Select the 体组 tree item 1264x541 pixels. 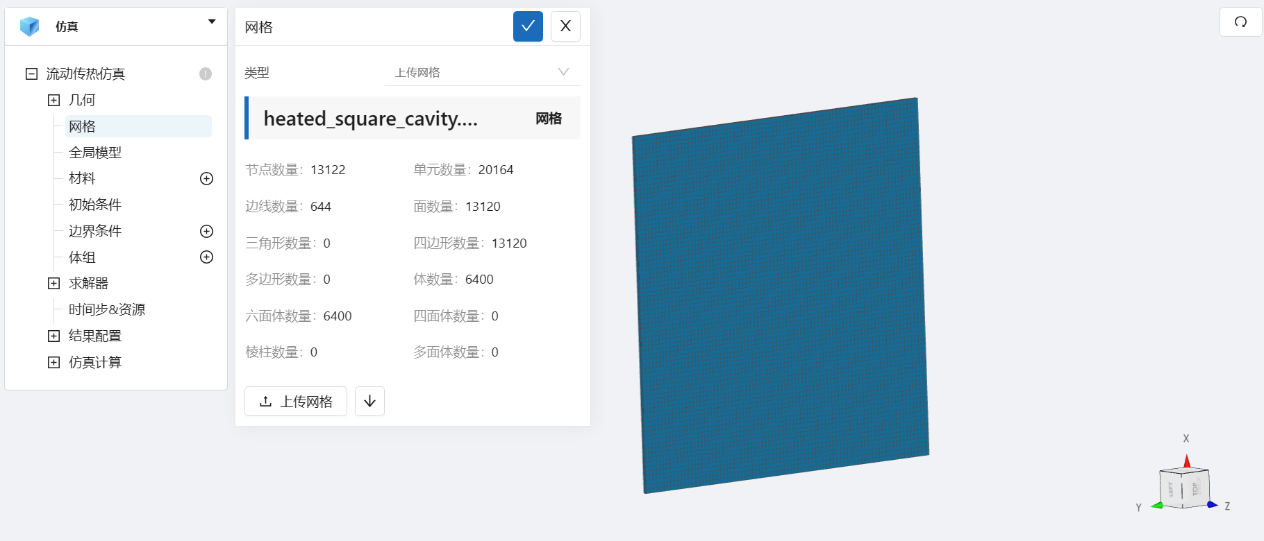pyautogui.click(x=82, y=257)
